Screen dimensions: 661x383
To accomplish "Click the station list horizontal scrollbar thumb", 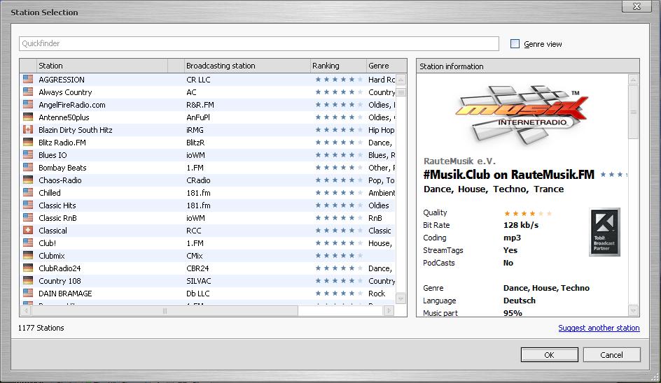I will click(x=165, y=310).
